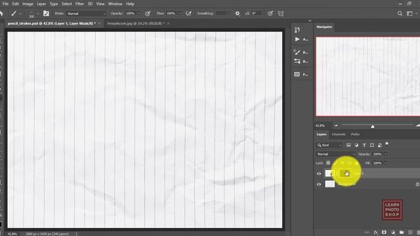The width and height of the screenshot is (420, 236).
Task: Filter layers by adjustment layers icon
Action: point(356,145)
